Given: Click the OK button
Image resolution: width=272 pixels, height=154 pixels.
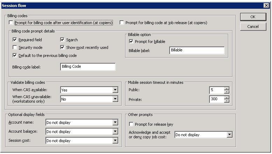Looking at the screenshot, I should pyautogui.click(x=253, y=17).
